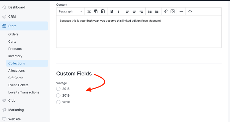
Task: Toggle Italic formatting
Action: (119, 11)
